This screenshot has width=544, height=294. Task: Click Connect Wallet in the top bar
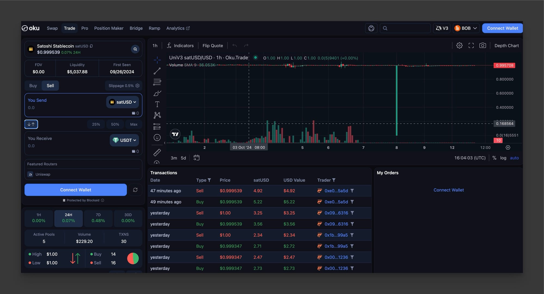click(x=502, y=28)
